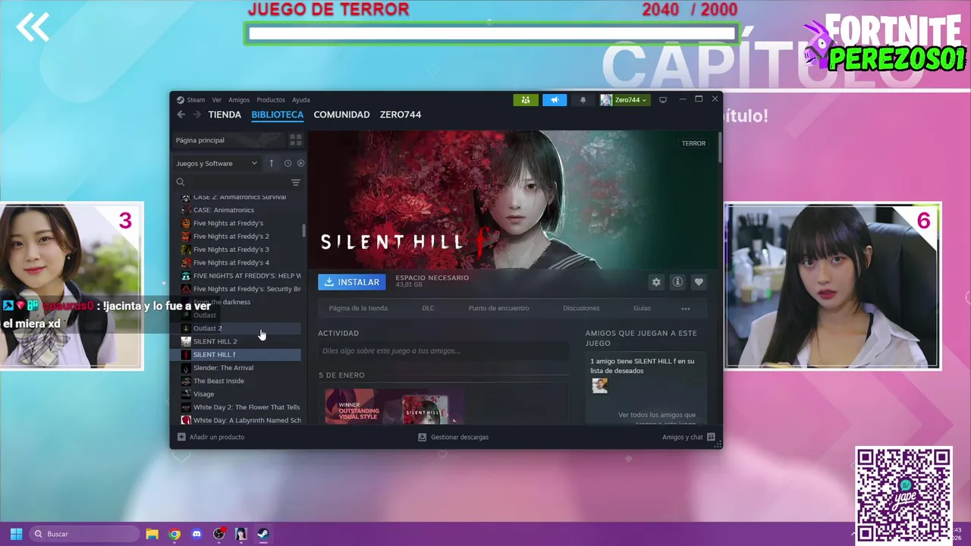
Task: Open Guías tab
Action: coord(642,309)
